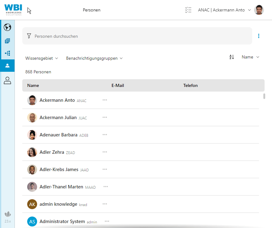
Task: Open the Adenauer Barbara person entry
Action: 58,135
